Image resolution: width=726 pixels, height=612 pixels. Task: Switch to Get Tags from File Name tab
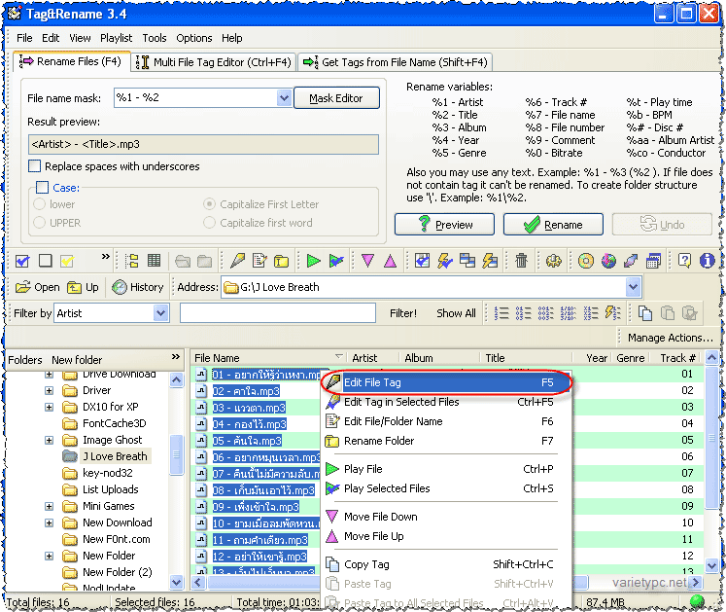click(x=395, y=62)
